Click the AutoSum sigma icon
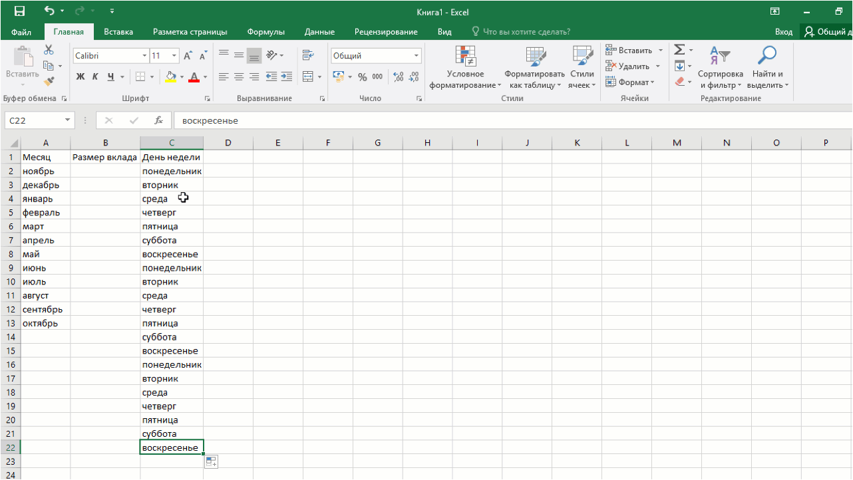The image size is (853, 480). click(679, 51)
